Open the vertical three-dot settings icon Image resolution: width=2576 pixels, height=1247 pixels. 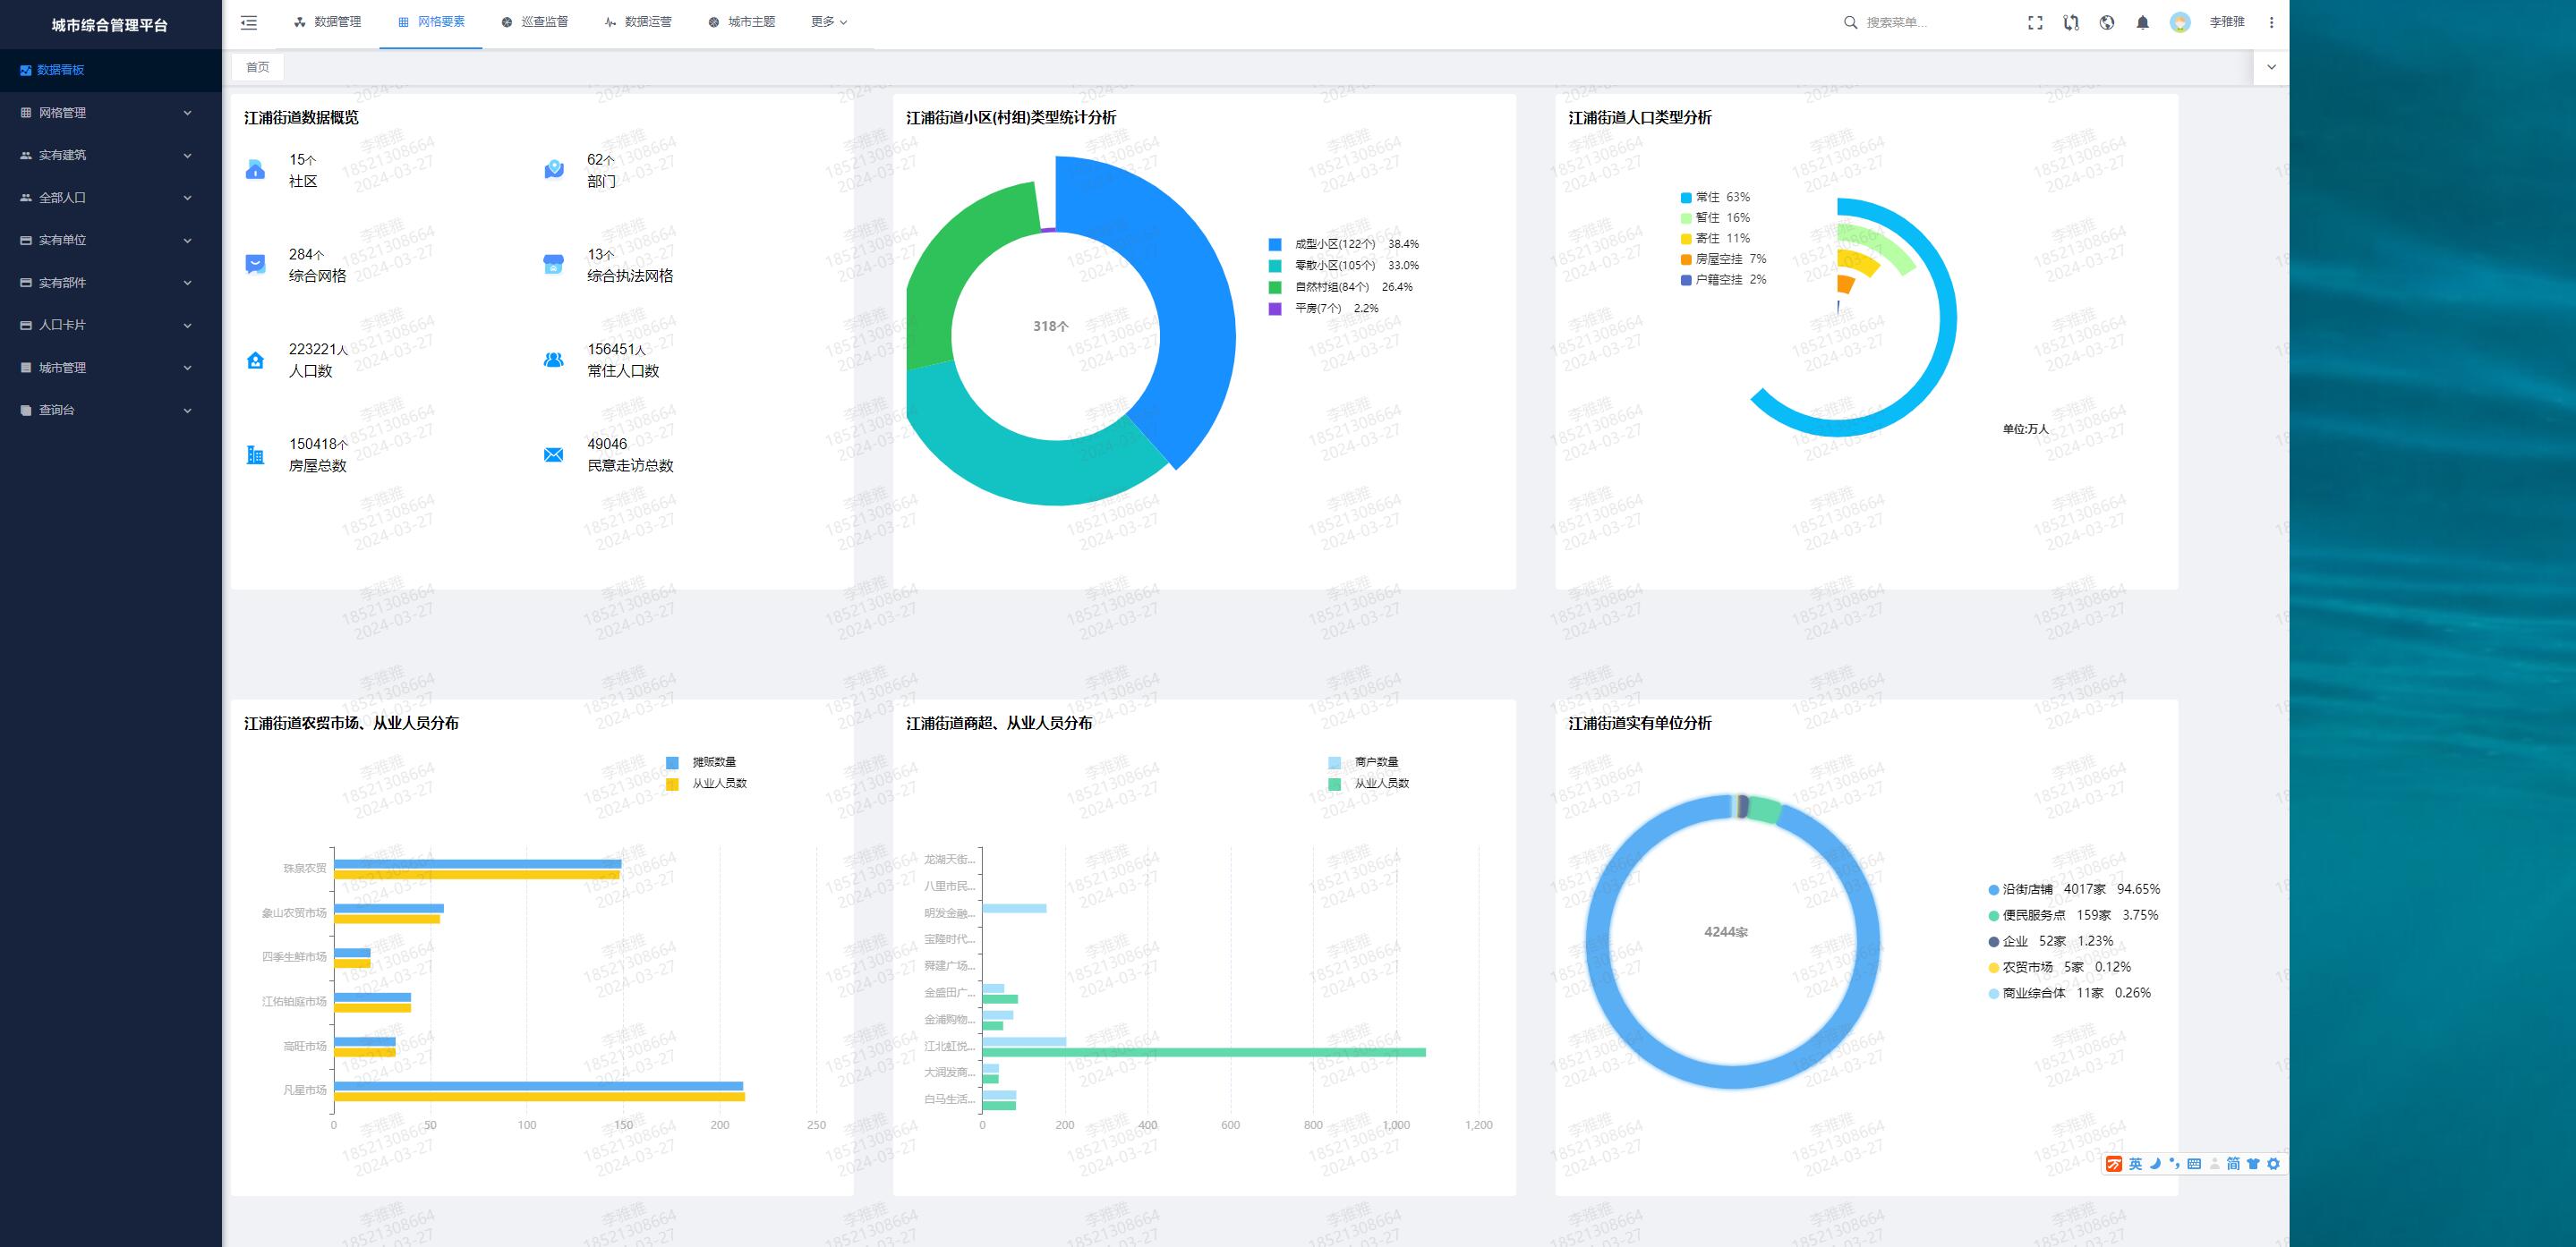2271,22
